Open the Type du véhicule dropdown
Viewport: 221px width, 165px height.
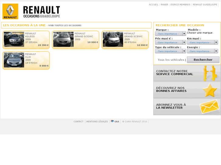[171, 51]
